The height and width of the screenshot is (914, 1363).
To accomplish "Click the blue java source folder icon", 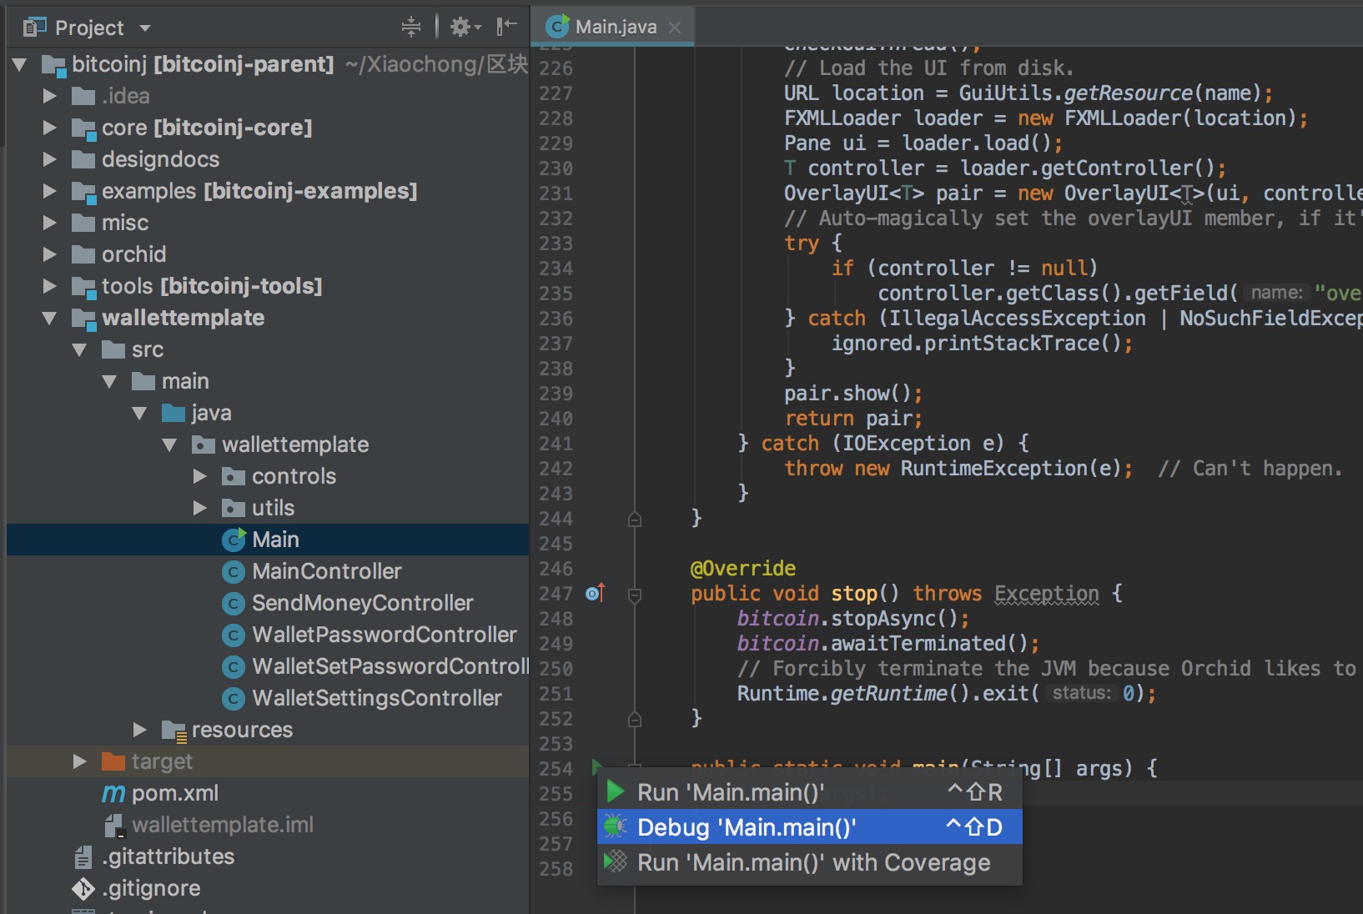I will point(174,413).
